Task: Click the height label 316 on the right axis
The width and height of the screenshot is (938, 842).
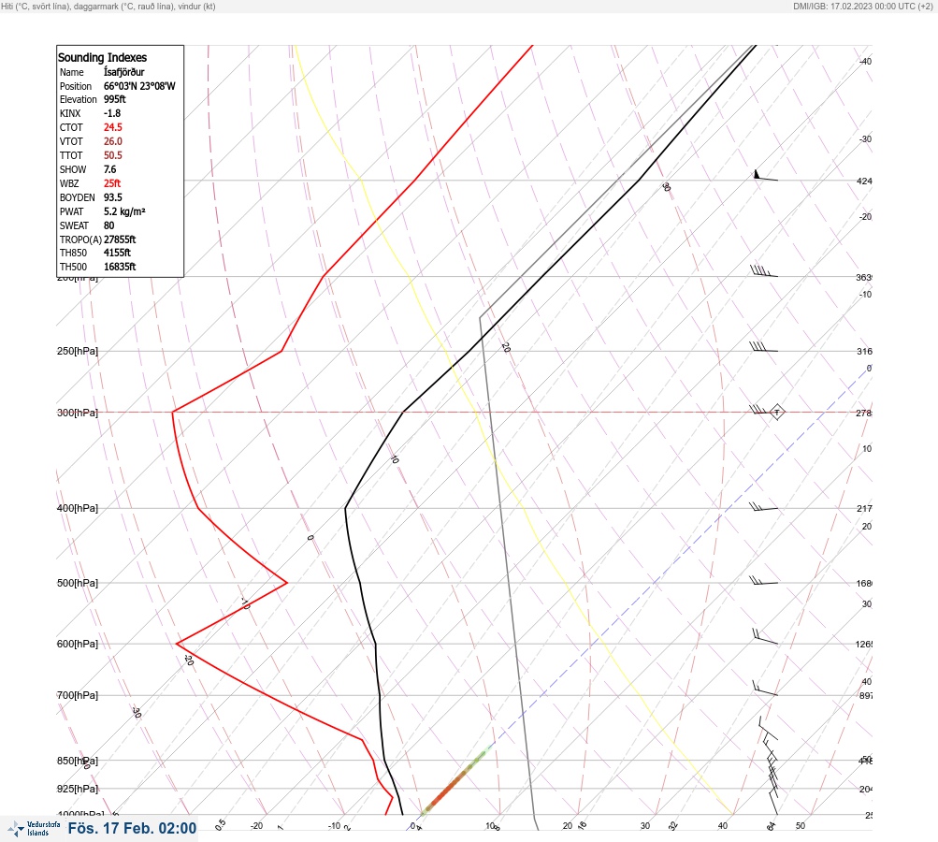Action: point(864,351)
